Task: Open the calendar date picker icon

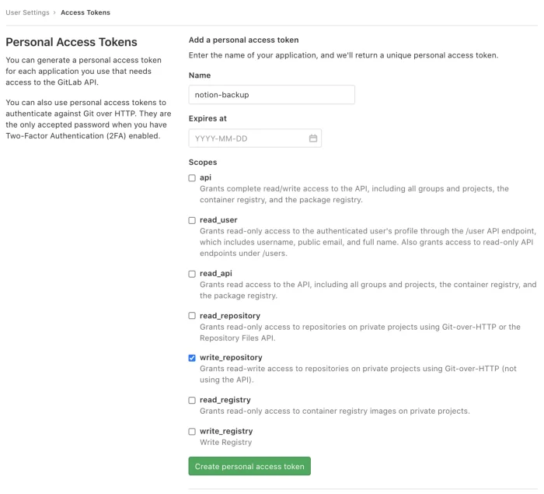Action: [x=313, y=138]
